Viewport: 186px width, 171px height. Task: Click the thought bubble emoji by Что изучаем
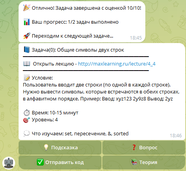(27, 133)
